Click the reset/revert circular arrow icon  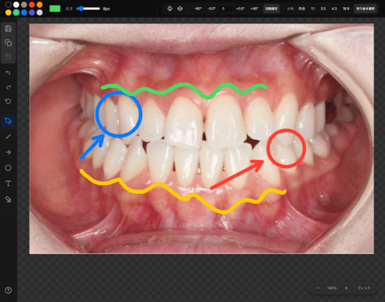(8, 101)
